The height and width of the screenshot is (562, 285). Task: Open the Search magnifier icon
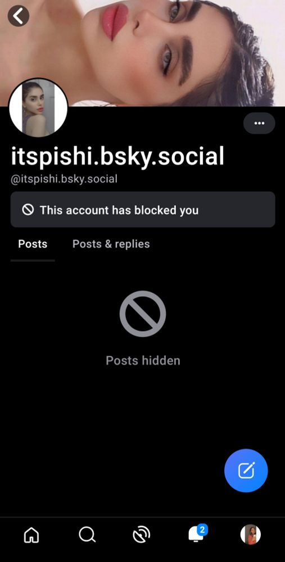[87, 535]
